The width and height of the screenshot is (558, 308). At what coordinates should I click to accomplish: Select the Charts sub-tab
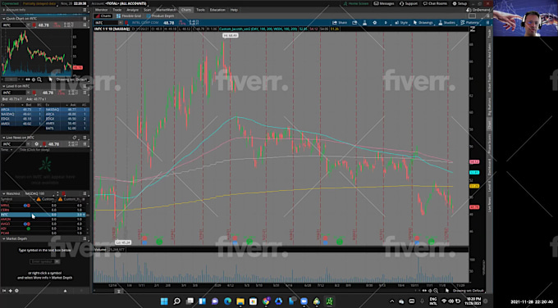tap(103, 16)
